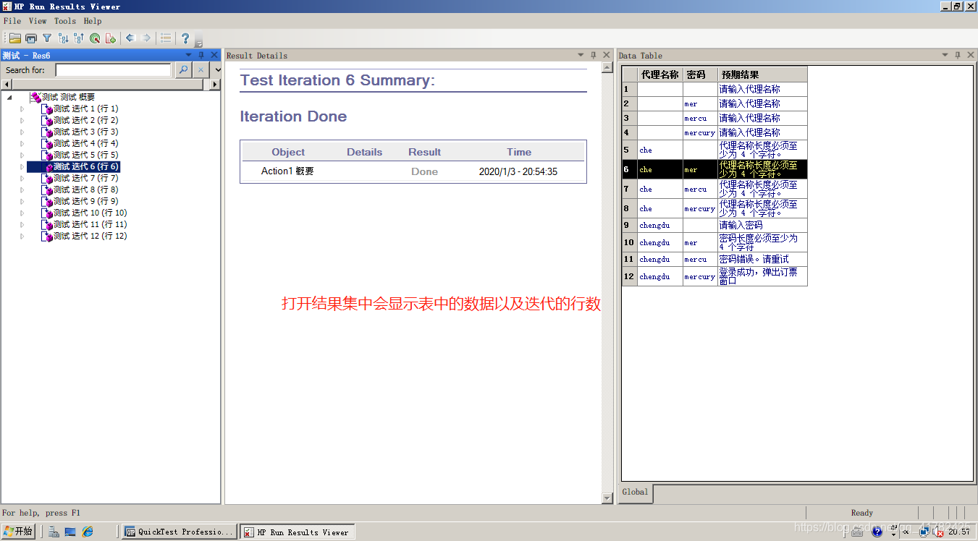This screenshot has height=541, width=978.
Task: Click HP Run Results Viewer taskbar button
Action: tap(298, 532)
